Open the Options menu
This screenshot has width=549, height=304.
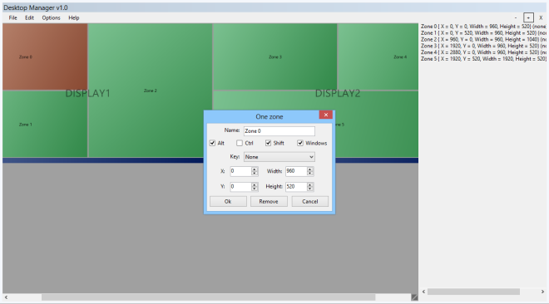coord(51,17)
